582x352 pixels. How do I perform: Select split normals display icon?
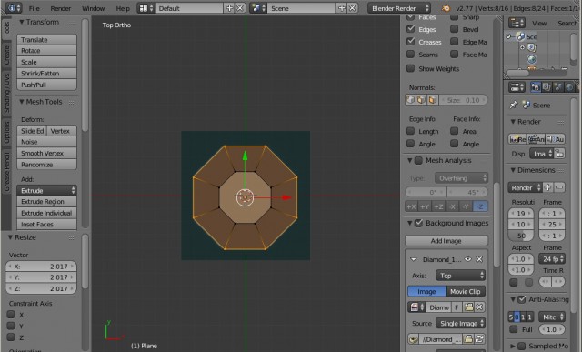pos(421,100)
